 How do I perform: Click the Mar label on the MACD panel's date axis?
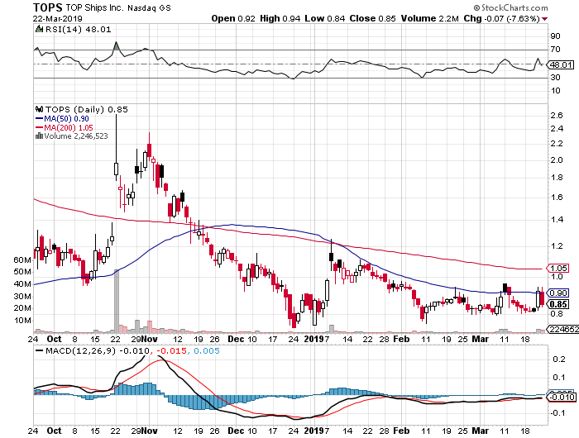tap(481, 431)
